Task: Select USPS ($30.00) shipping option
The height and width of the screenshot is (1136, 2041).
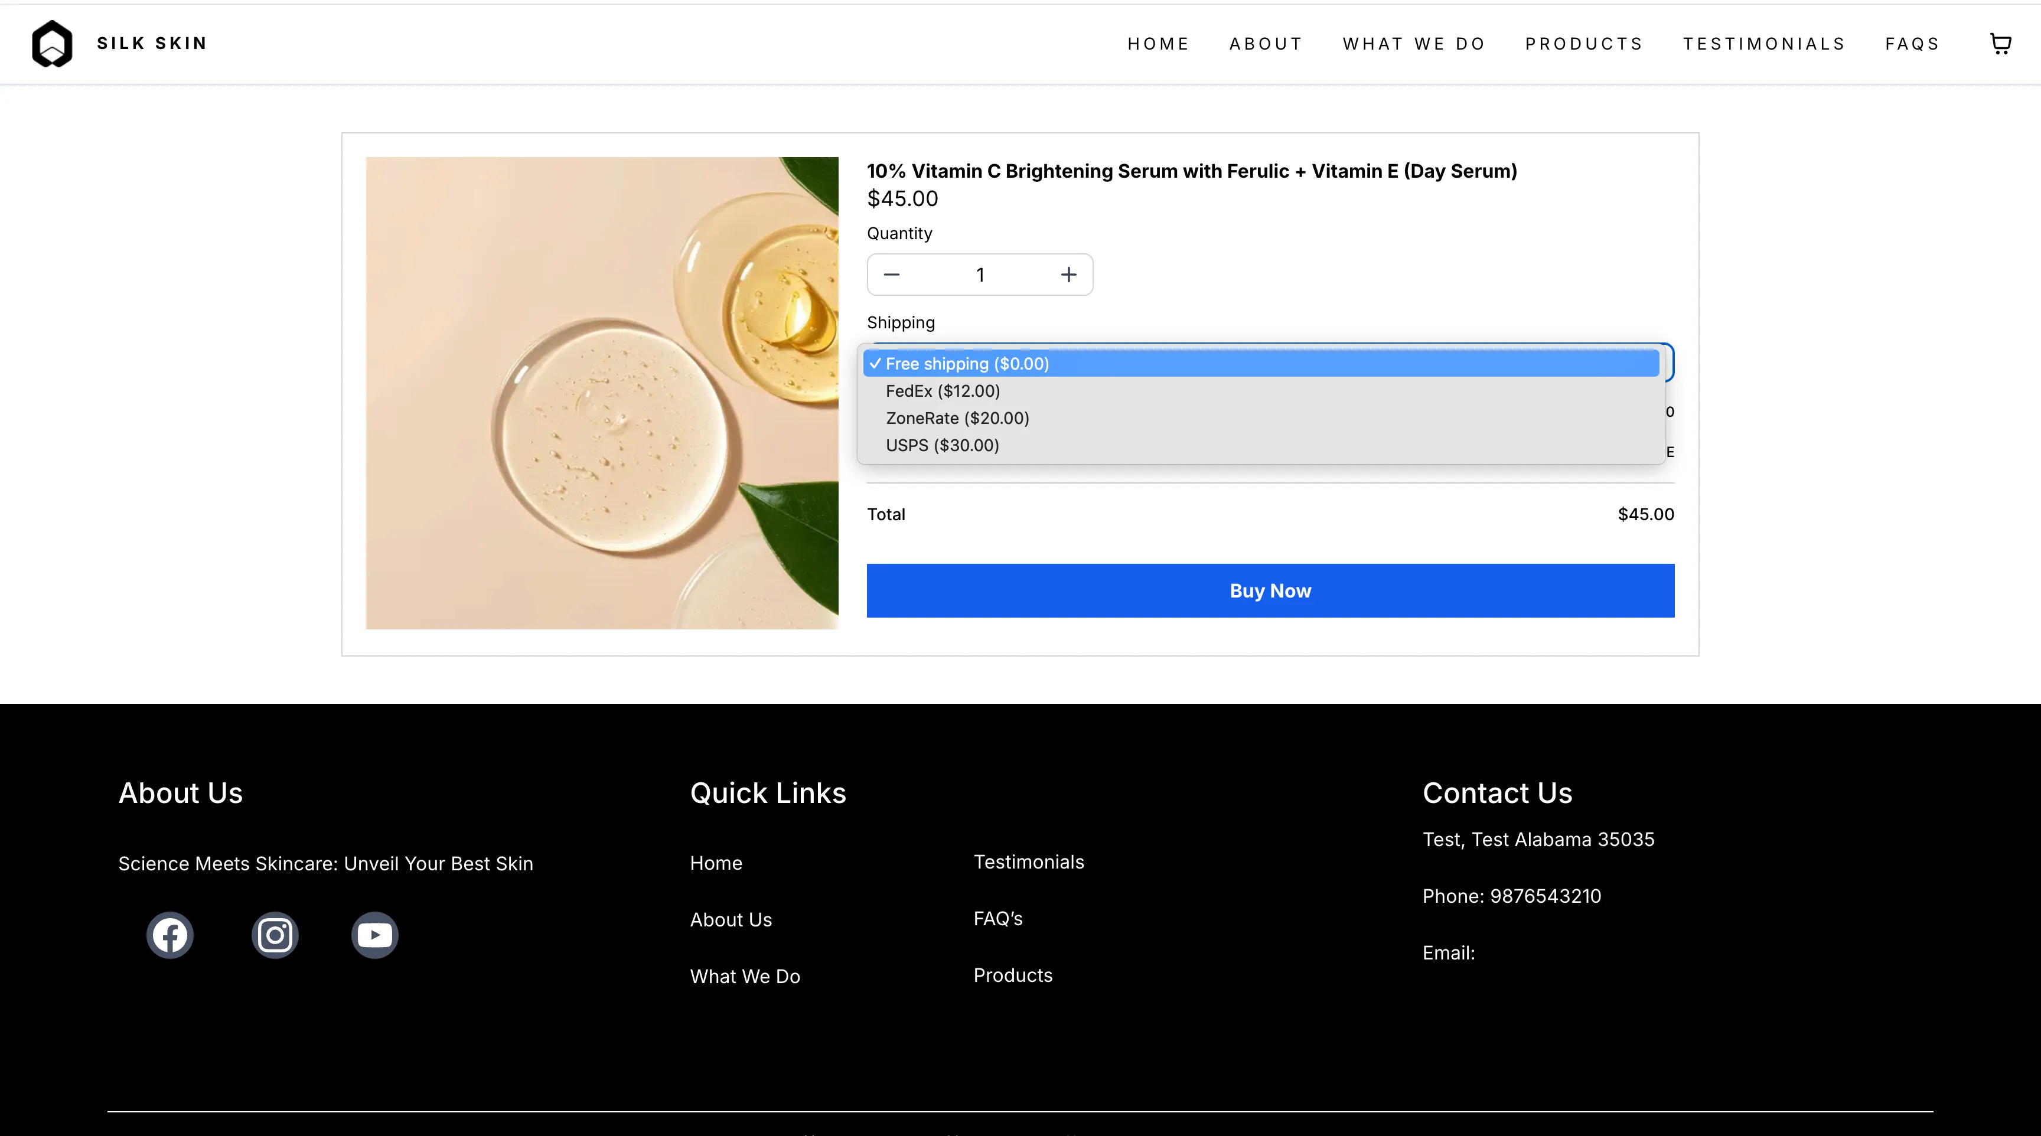Action: point(942,445)
